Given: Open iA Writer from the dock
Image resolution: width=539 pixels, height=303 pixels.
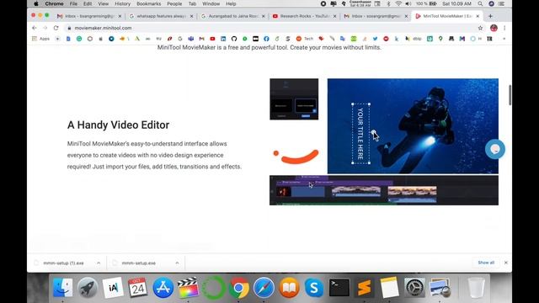Looking at the screenshot, I should (x=113, y=288).
